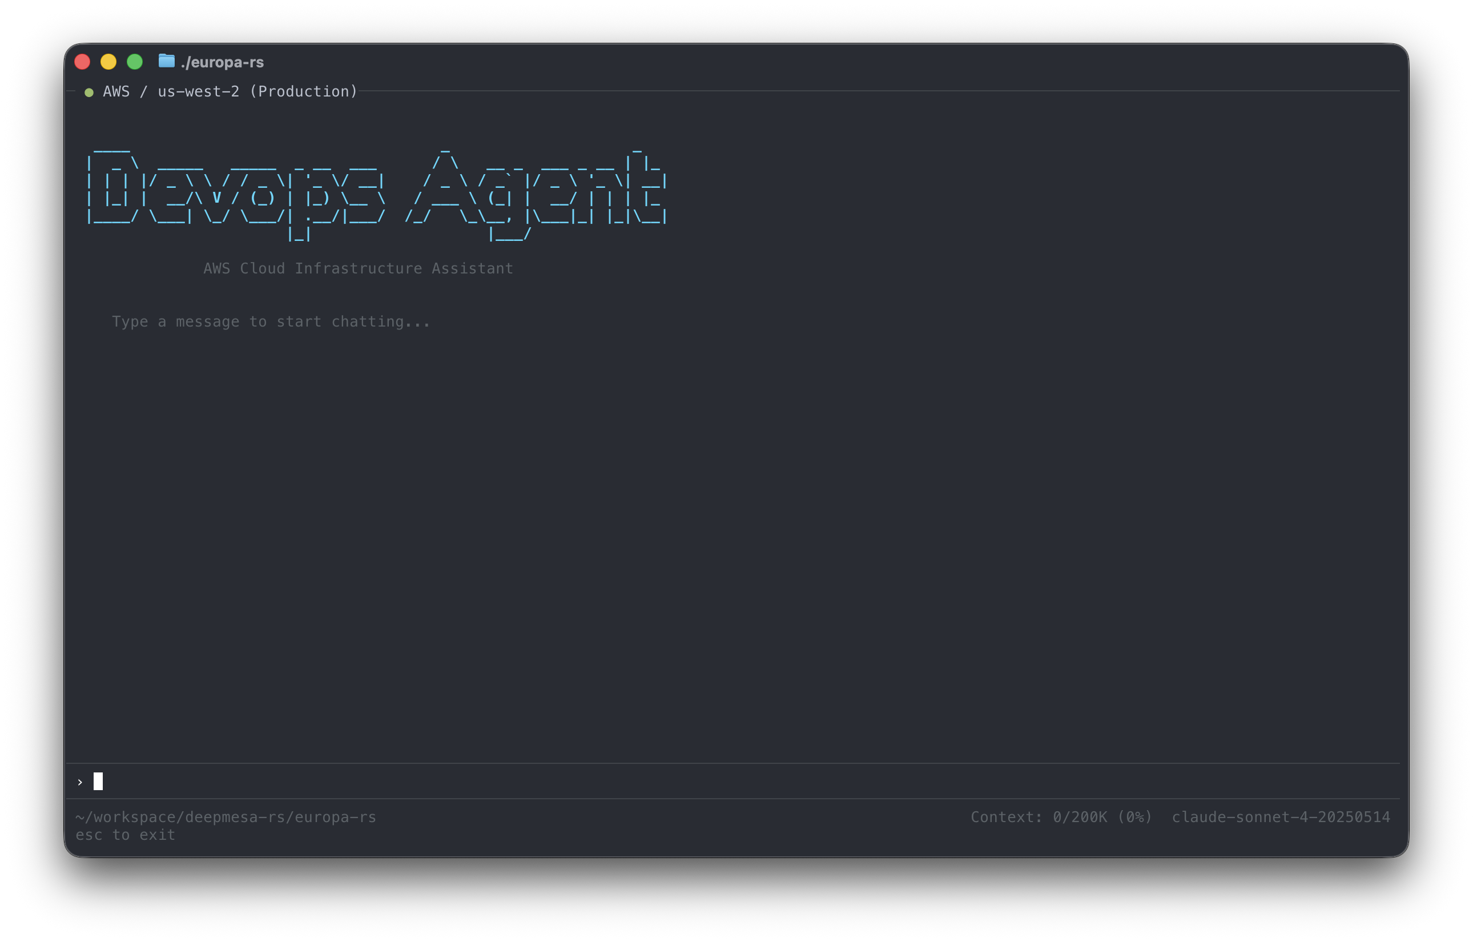Click the block cursor in the input row

click(x=98, y=781)
